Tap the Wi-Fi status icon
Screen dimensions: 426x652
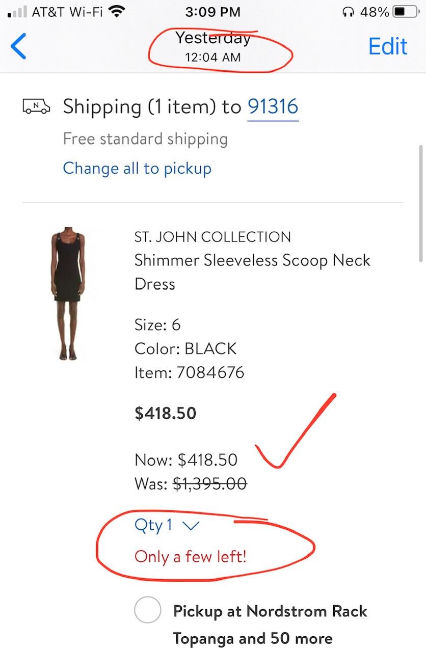(117, 12)
